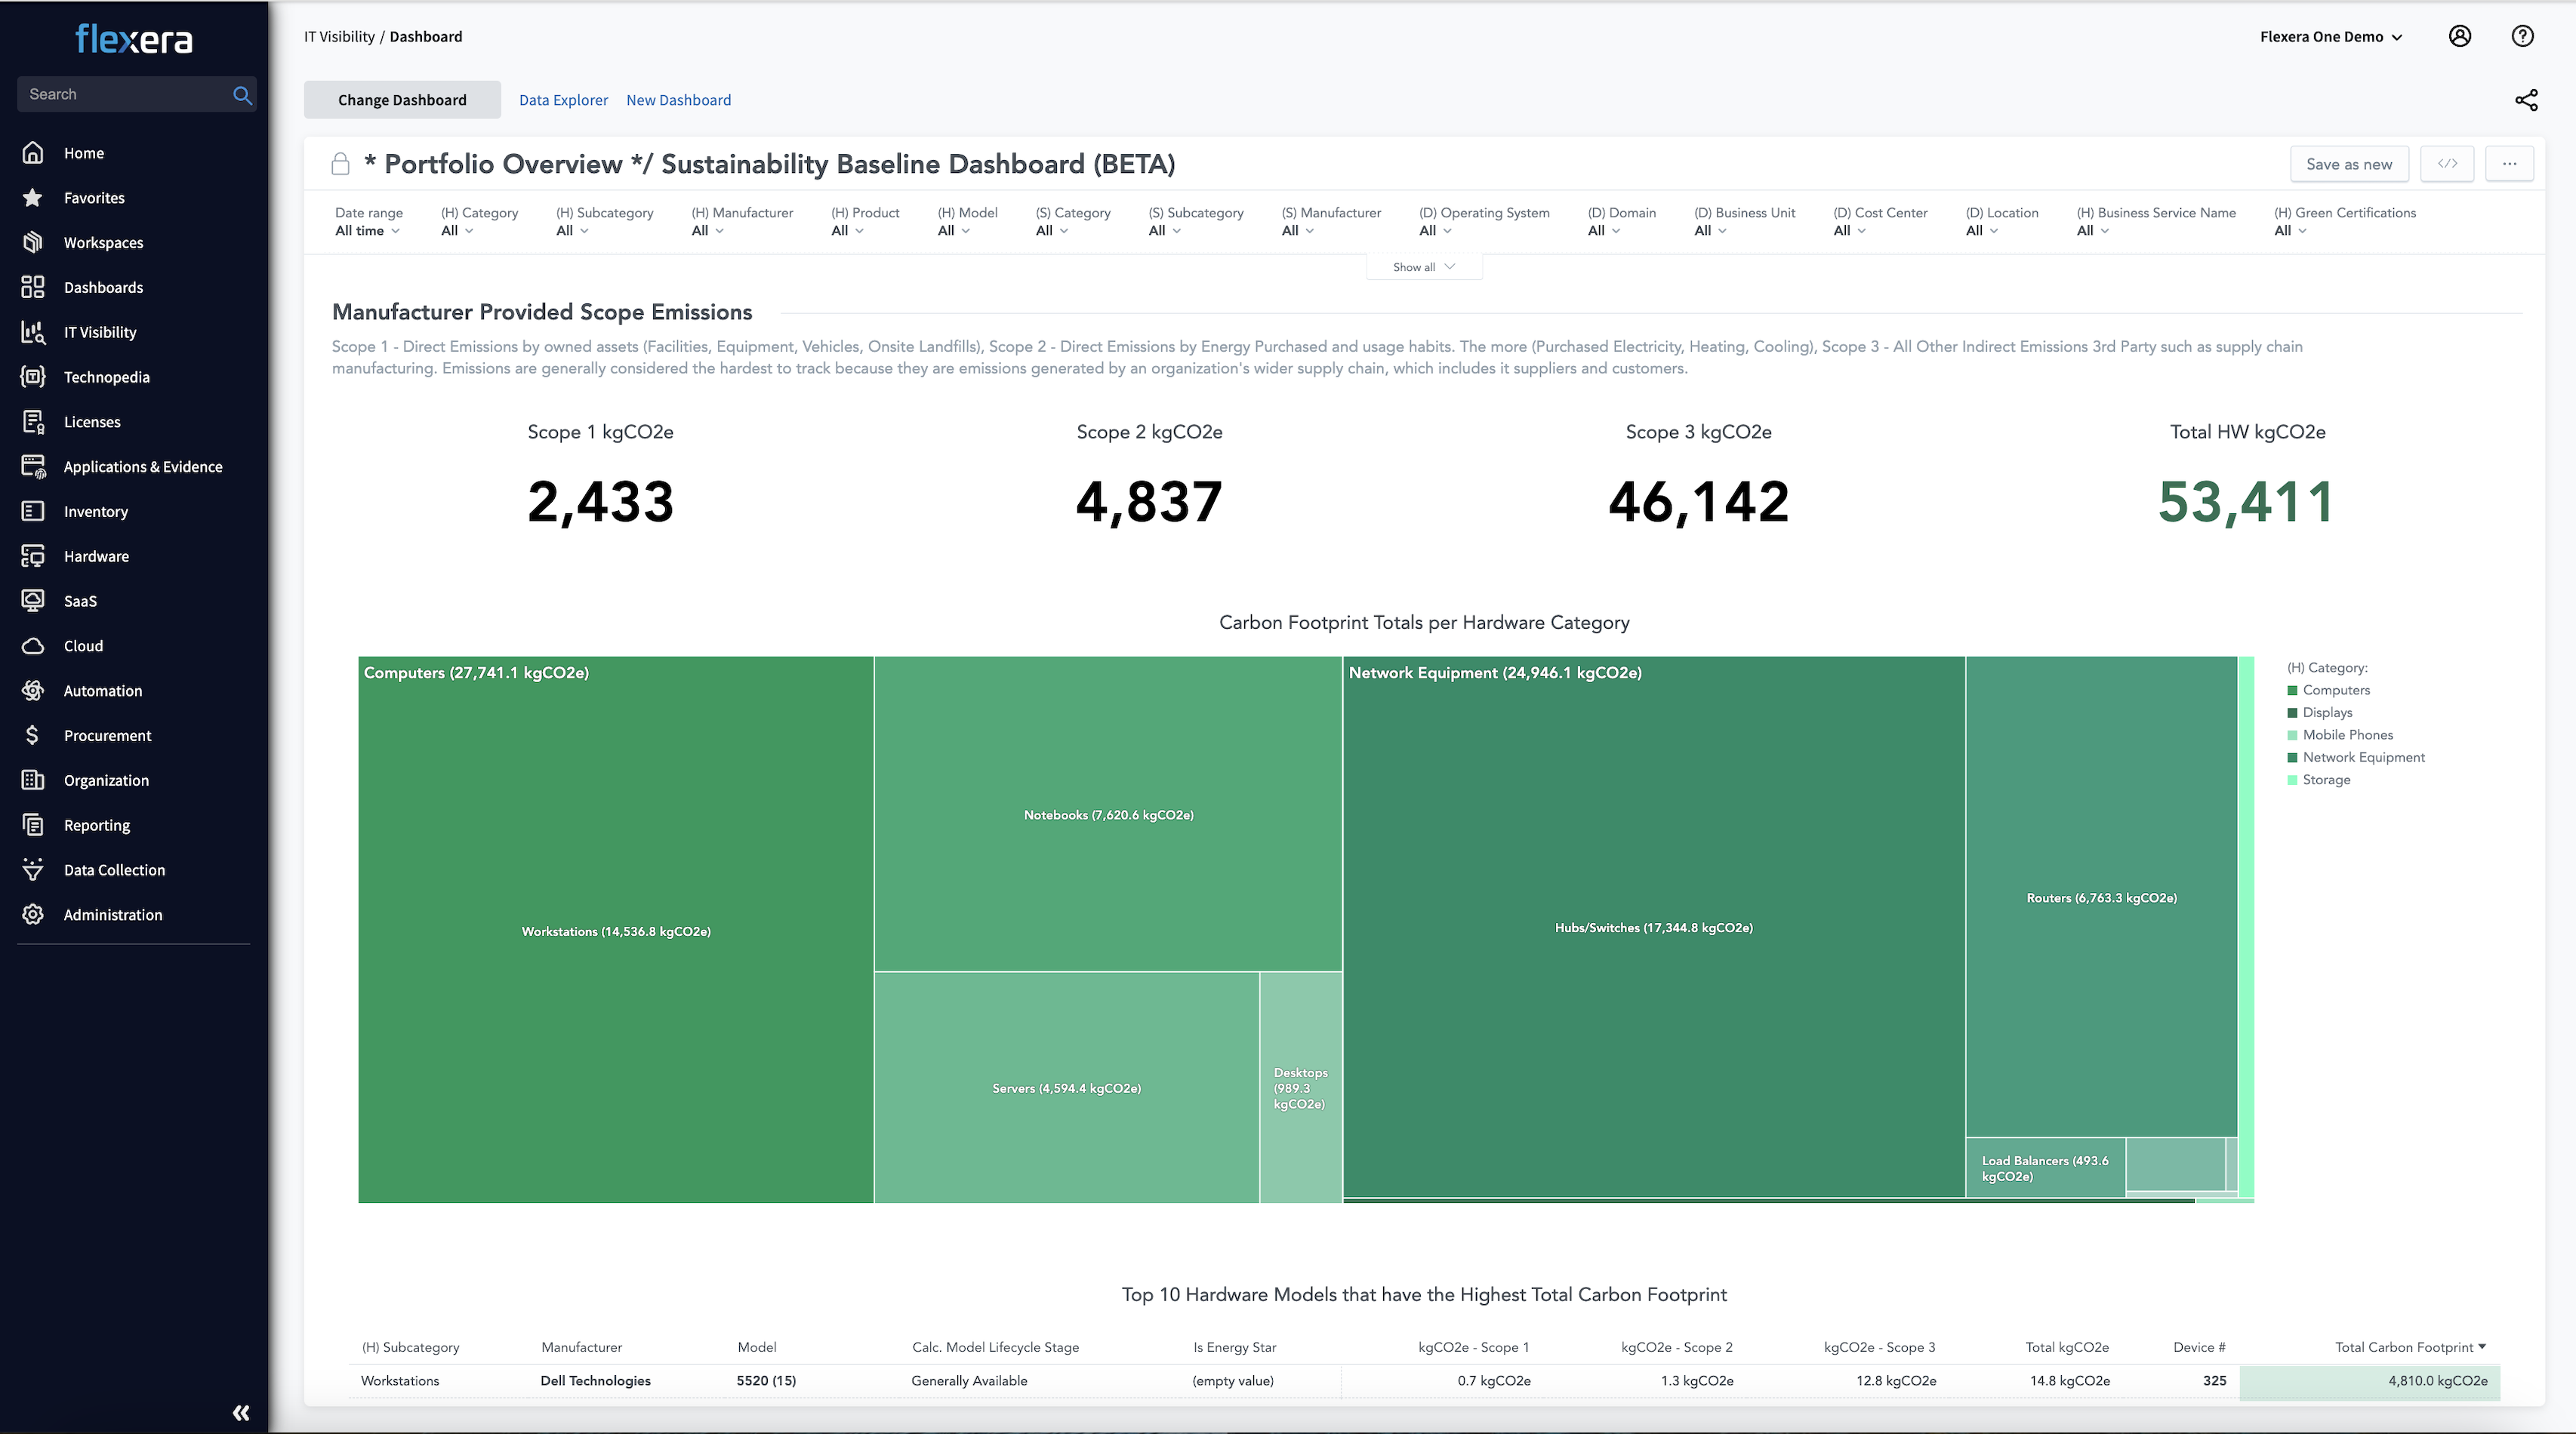Click the embed code icon button
Image resolution: width=2576 pixels, height=1434 pixels.
2447,164
